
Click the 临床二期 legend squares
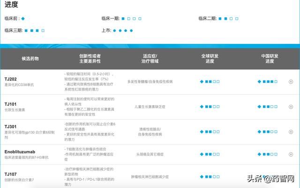(228, 19)
